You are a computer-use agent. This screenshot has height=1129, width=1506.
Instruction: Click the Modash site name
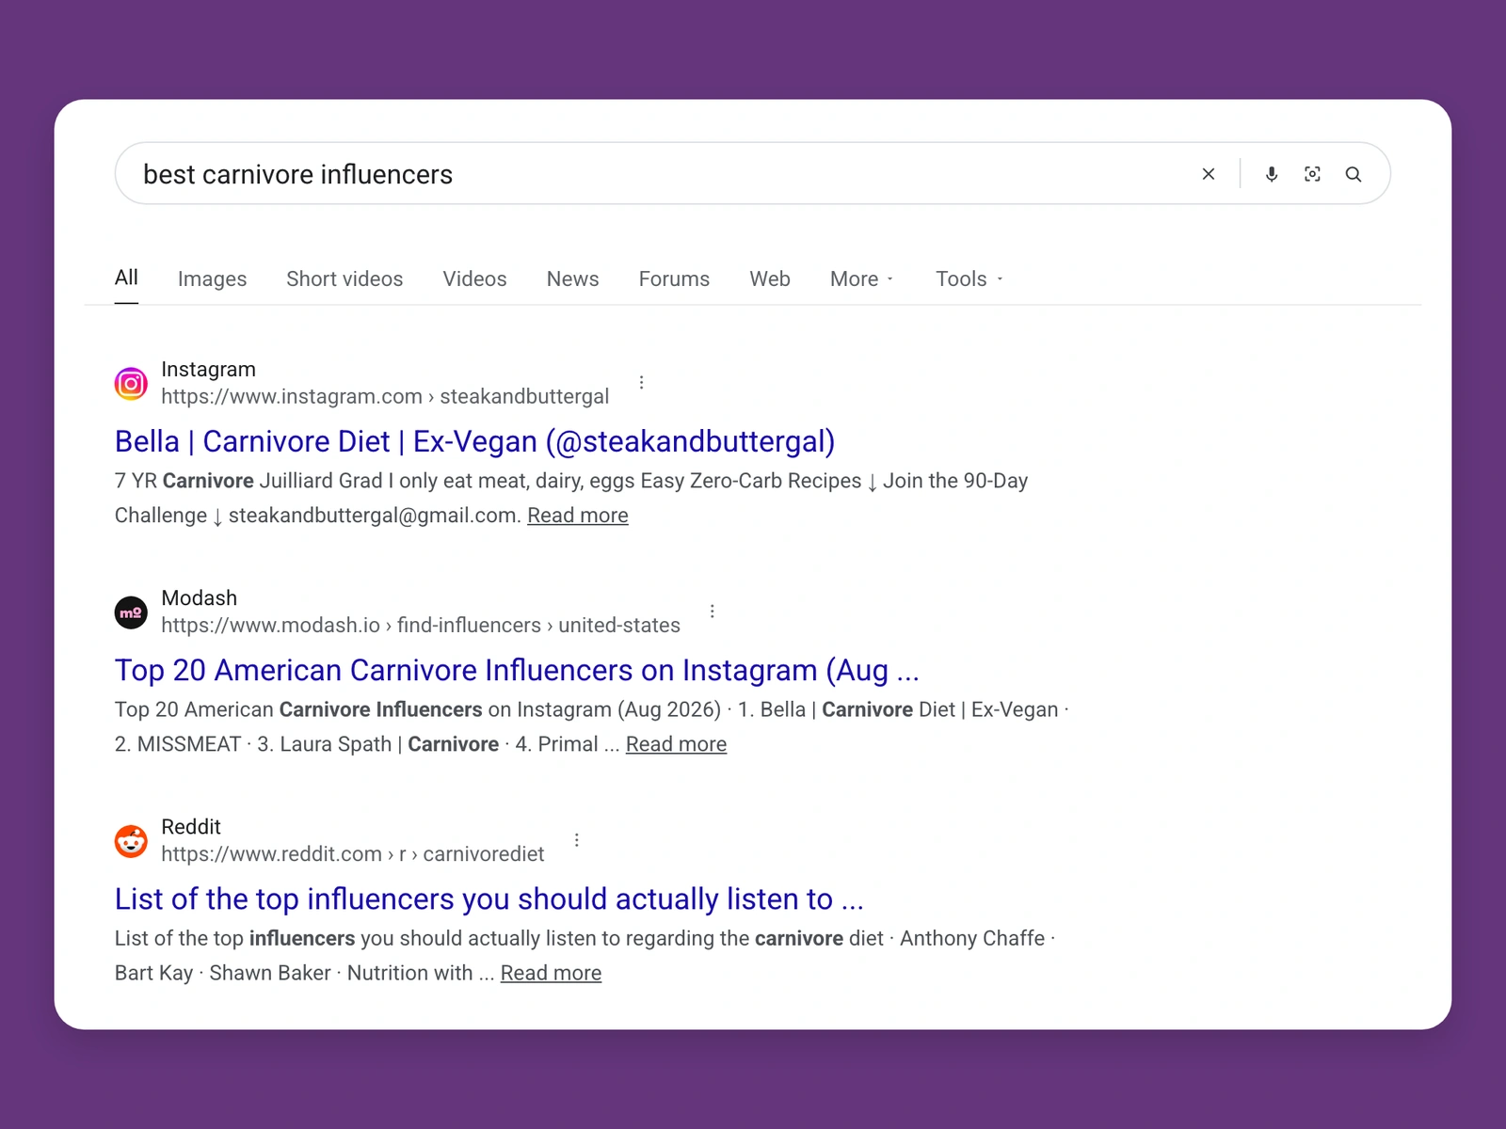pyautogui.click(x=199, y=597)
